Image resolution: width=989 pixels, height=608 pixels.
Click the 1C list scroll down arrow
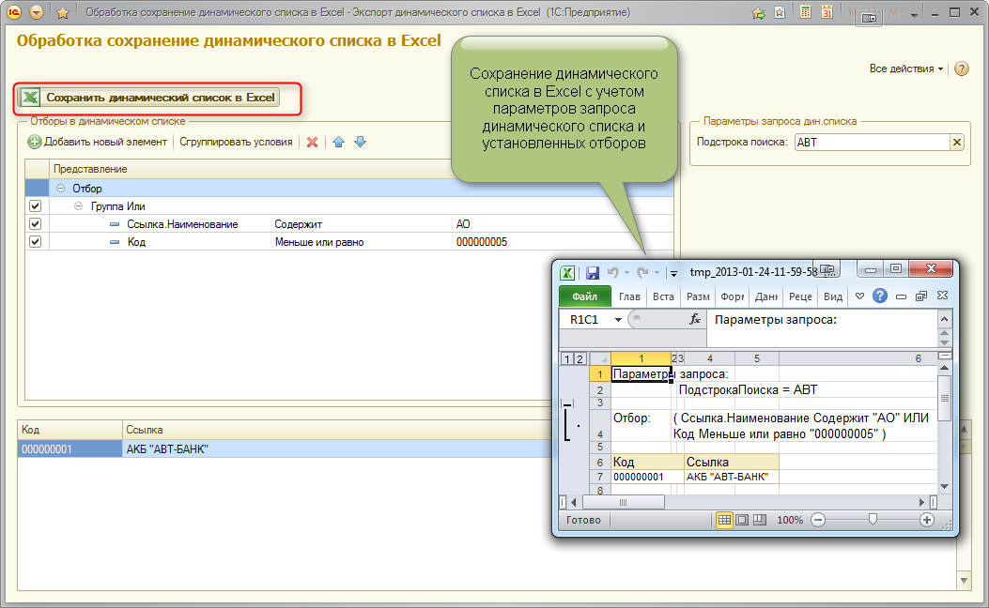(963, 580)
